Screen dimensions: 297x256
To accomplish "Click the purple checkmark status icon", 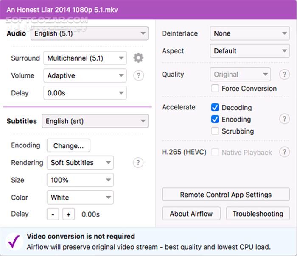I will click(14, 242).
